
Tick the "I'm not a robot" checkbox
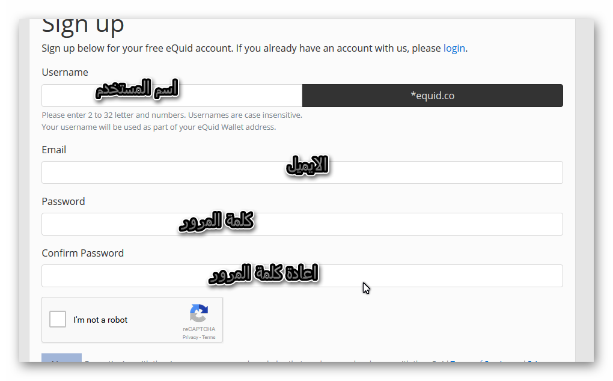58,319
